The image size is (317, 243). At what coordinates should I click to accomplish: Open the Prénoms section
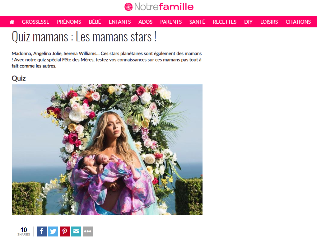coord(69,22)
